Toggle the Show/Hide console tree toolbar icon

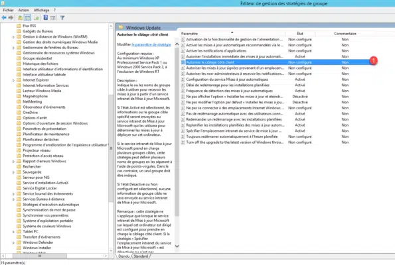coord(27,18)
